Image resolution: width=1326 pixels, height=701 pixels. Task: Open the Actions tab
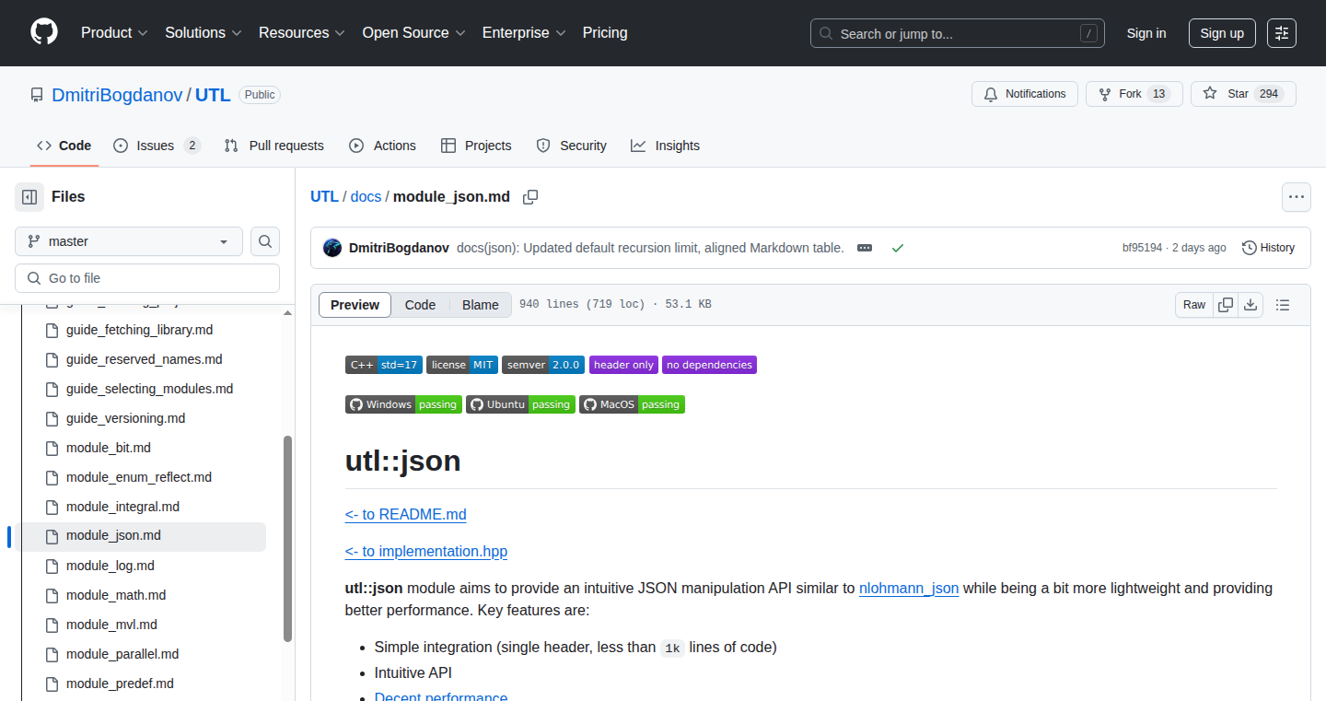(382, 146)
